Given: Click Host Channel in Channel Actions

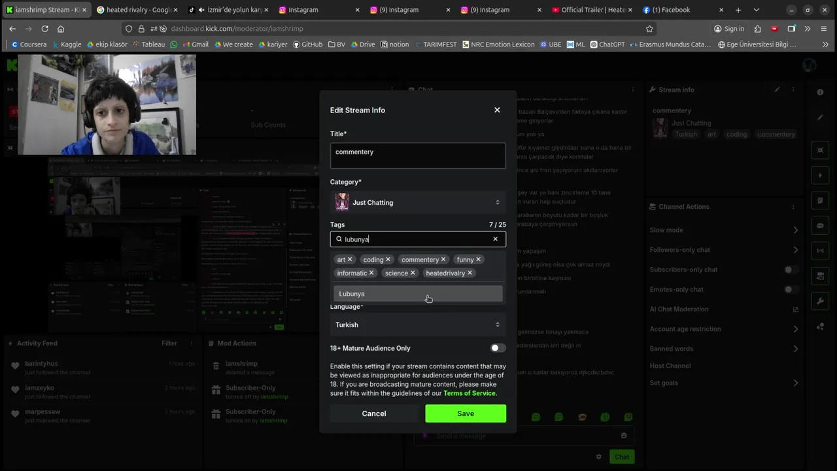Looking at the screenshot, I should click(670, 366).
